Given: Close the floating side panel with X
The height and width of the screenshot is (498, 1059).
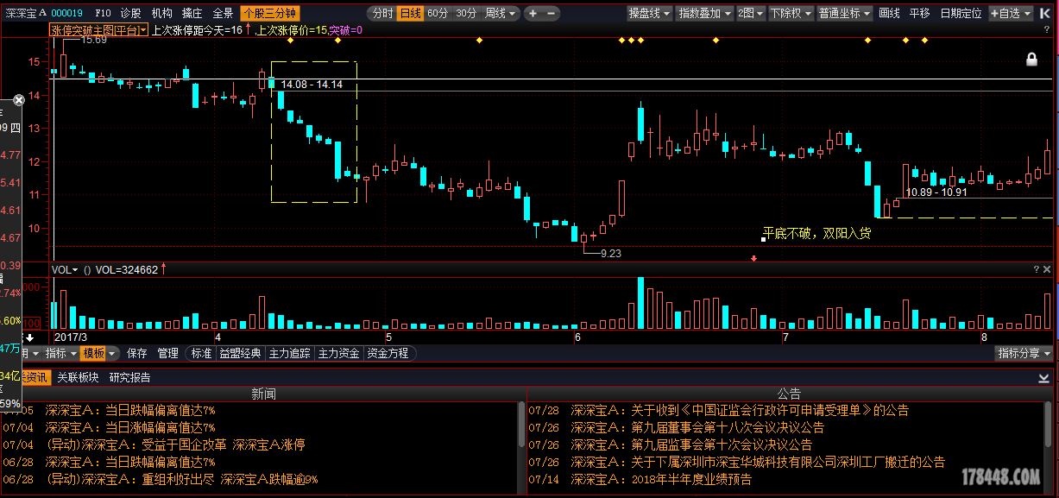Looking at the screenshot, I should [19, 100].
